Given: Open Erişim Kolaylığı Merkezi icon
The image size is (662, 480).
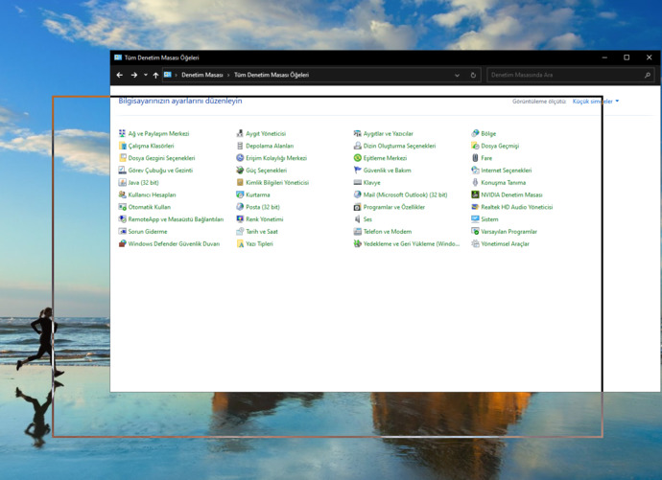Looking at the screenshot, I should (x=240, y=158).
